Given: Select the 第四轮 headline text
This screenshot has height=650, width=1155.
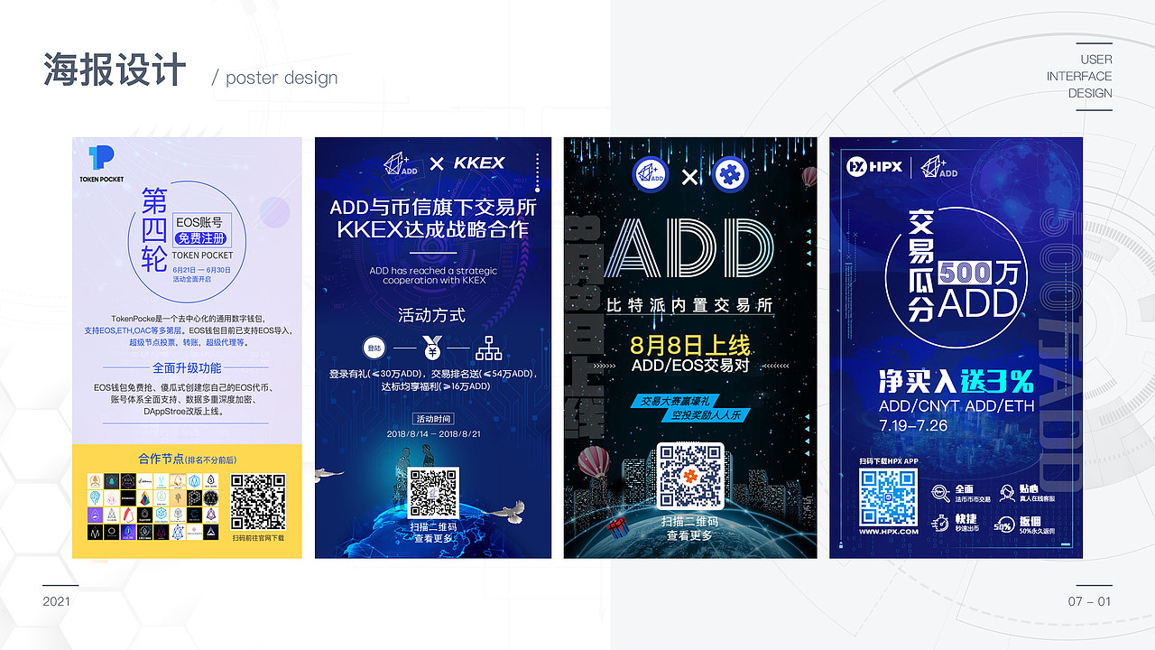Looking at the screenshot, I should (x=154, y=228).
